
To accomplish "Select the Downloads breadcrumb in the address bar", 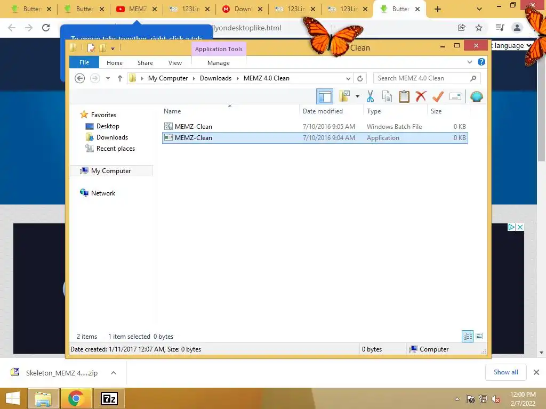I will click(215, 78).
